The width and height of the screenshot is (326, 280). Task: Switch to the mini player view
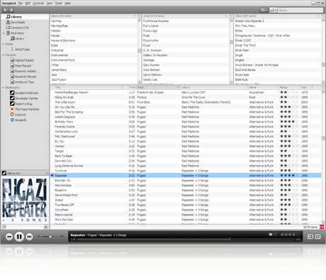(310, 237)
